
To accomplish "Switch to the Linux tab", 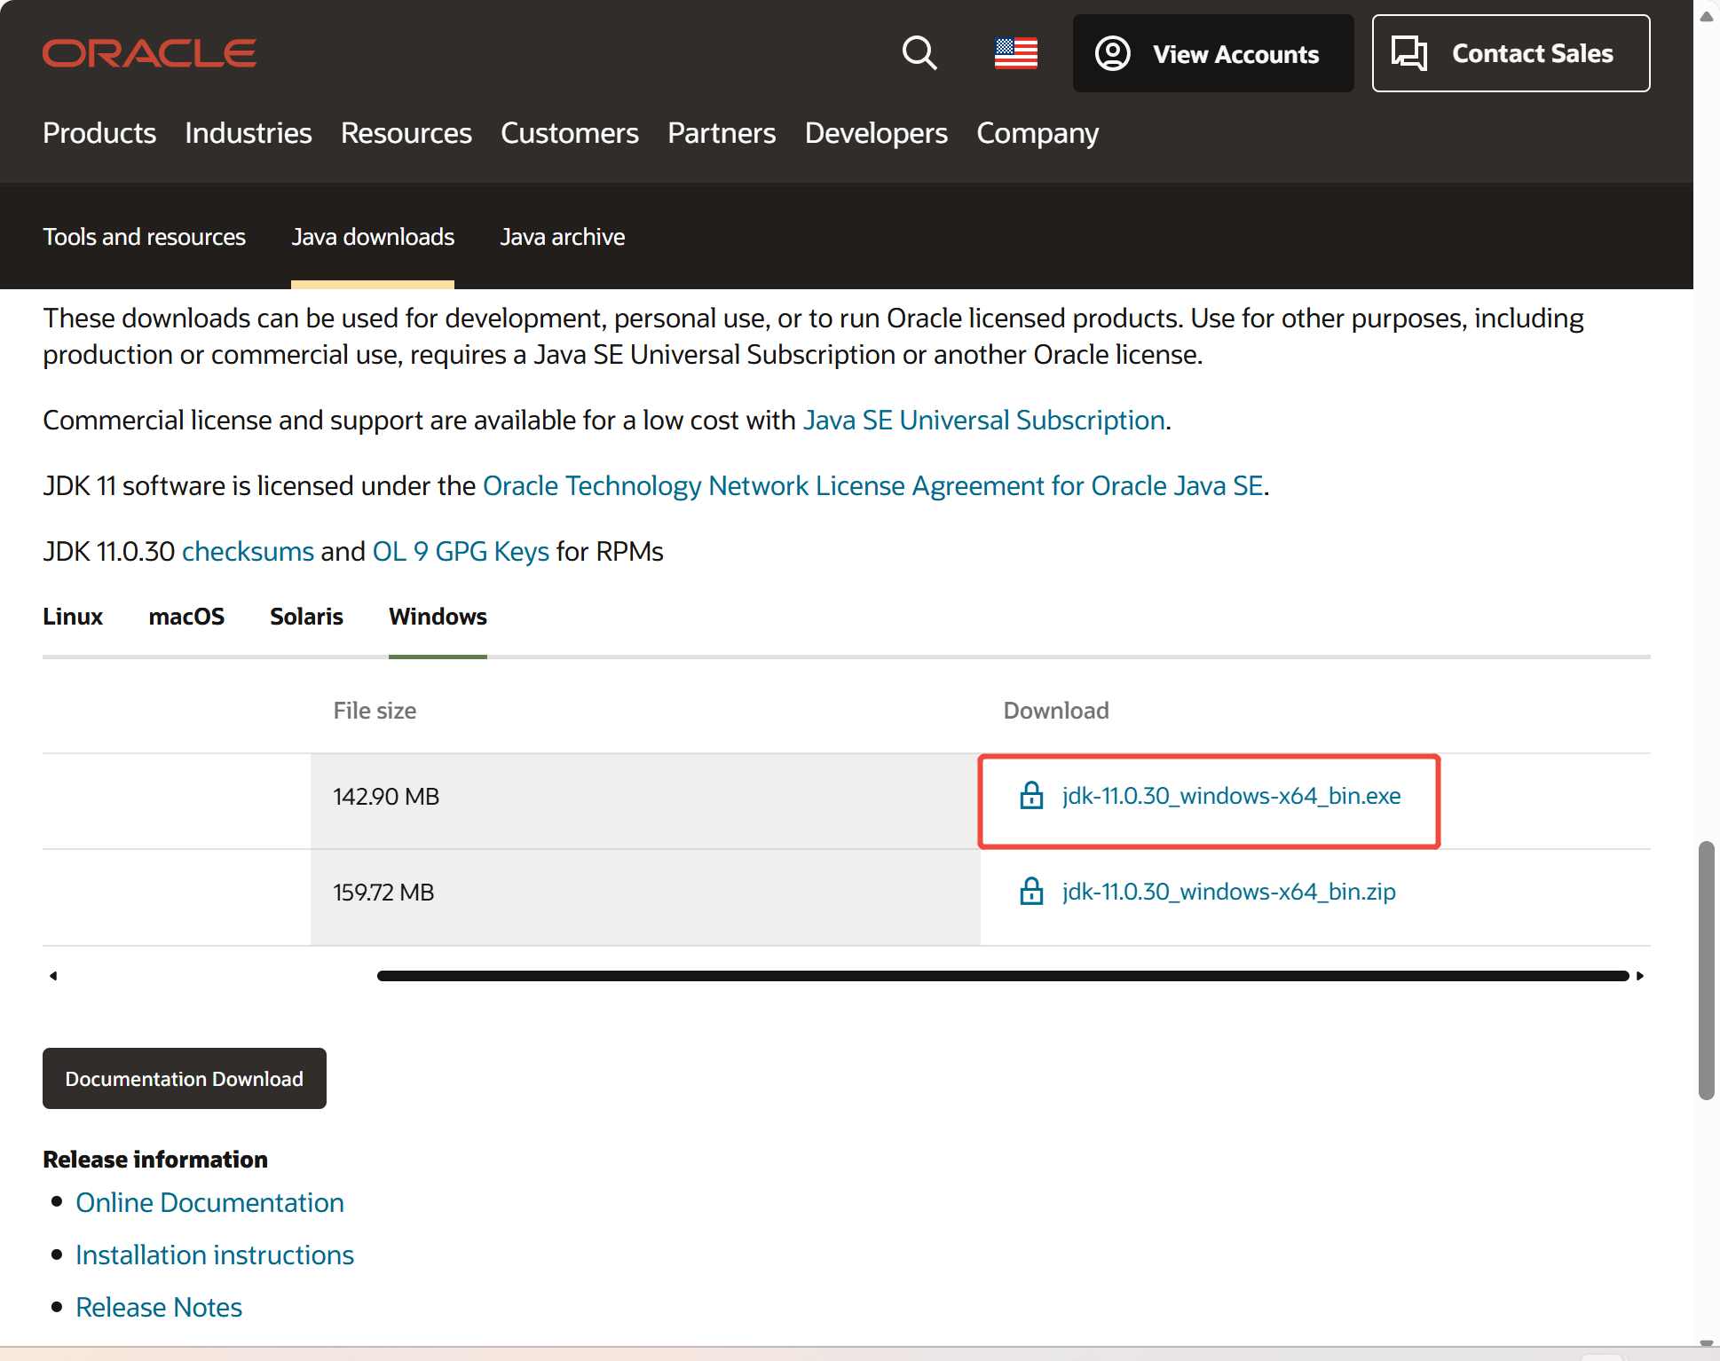I will coord(73,617).
